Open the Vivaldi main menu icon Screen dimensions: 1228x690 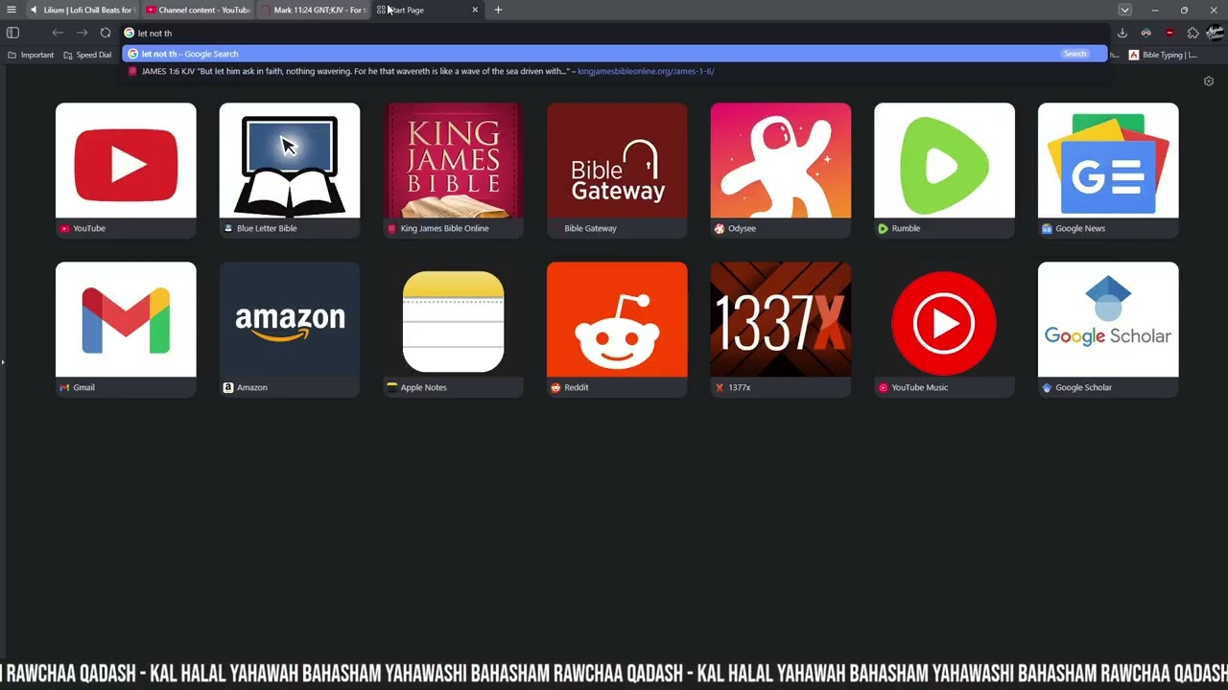(x=12, y=10)
